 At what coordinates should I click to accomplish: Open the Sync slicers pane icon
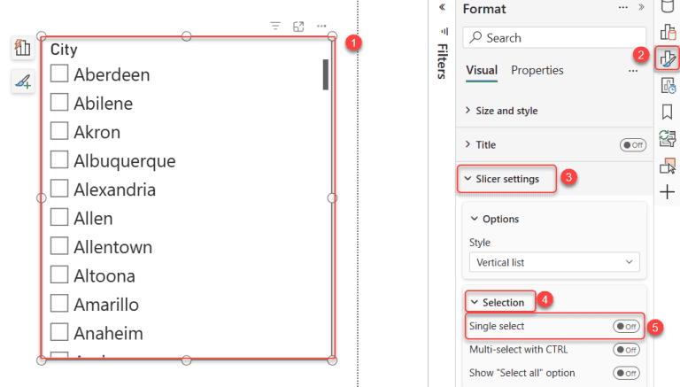(668, 139)
